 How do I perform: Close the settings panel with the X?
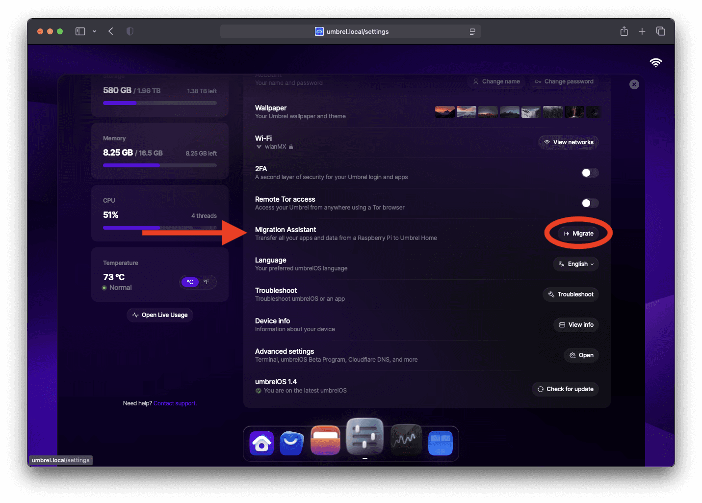(x=634, y=84)
